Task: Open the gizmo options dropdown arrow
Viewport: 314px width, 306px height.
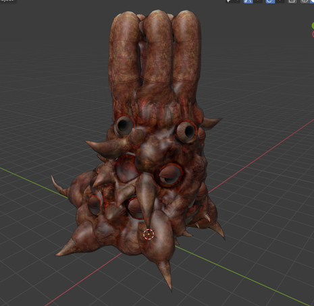Action: coord(258,1)
